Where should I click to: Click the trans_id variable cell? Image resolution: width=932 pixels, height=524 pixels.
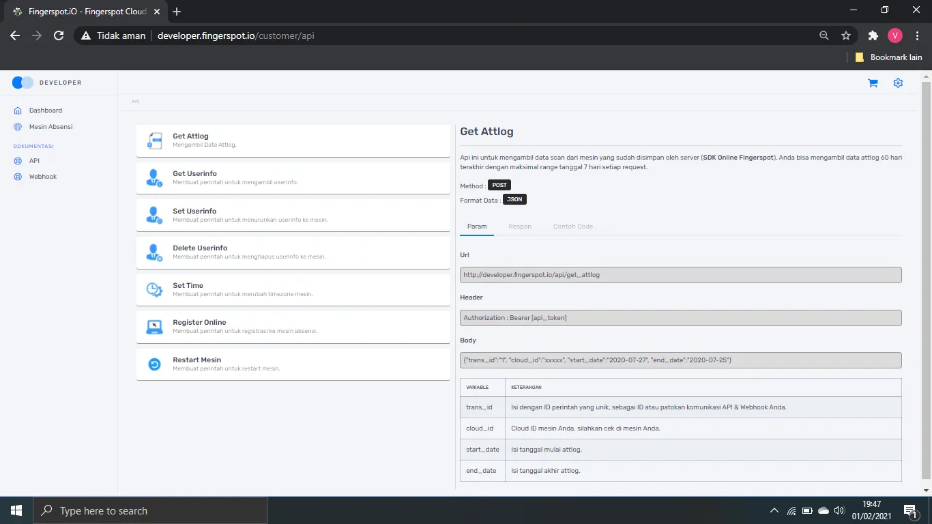(x=482, y=407)
